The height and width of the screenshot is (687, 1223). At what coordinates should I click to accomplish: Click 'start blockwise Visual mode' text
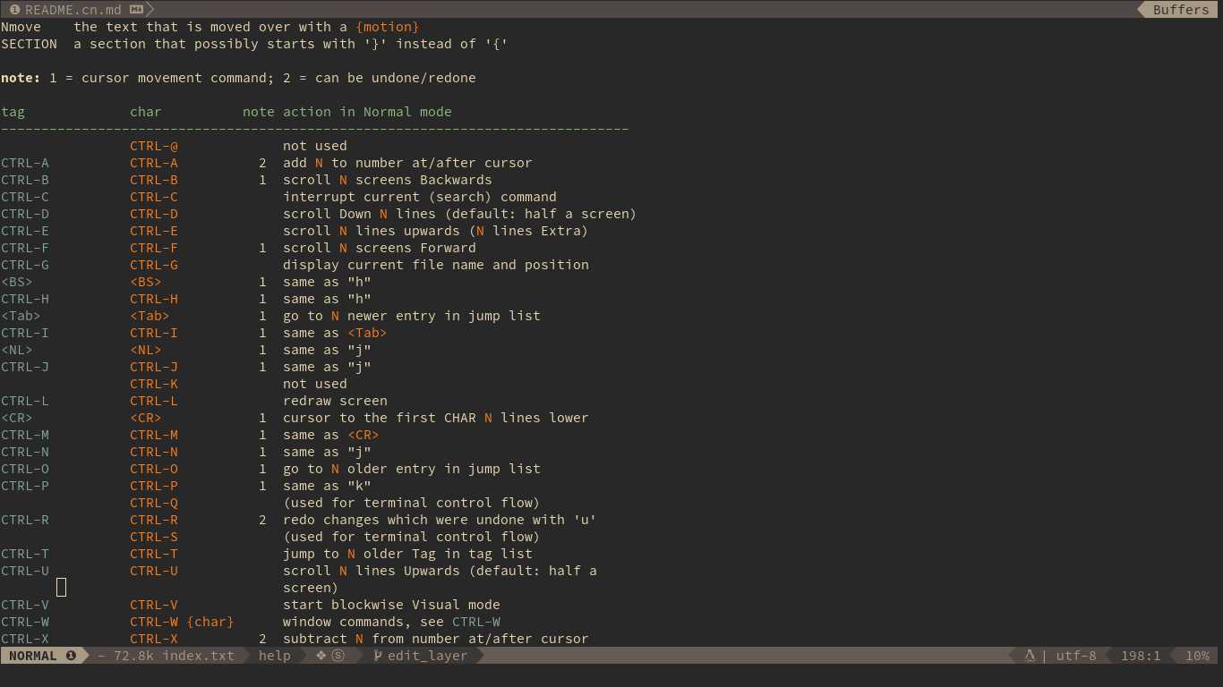click(391, 605)
